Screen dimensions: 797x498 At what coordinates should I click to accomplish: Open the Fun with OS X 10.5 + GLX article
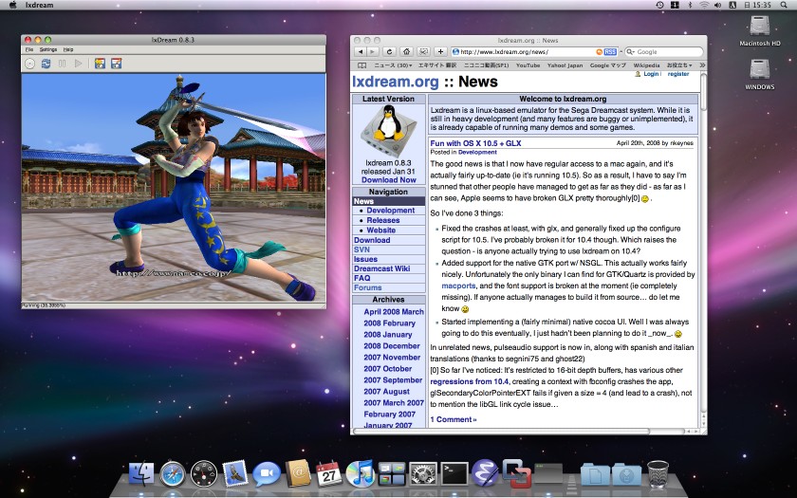475,143
